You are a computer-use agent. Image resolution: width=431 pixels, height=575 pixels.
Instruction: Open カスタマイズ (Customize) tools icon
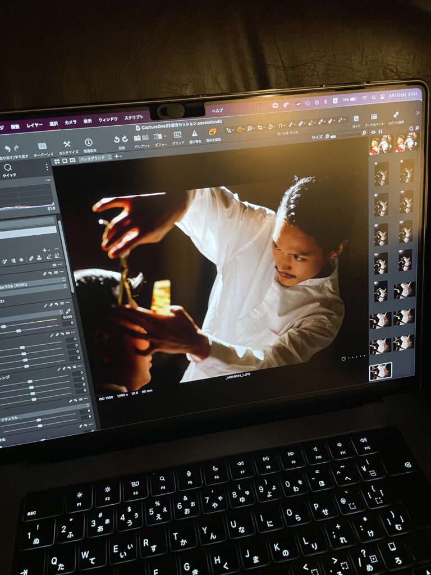pos(67,144)
